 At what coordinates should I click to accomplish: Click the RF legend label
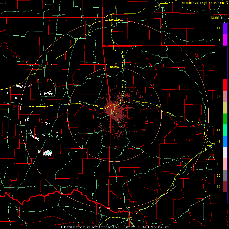point(218,28)
